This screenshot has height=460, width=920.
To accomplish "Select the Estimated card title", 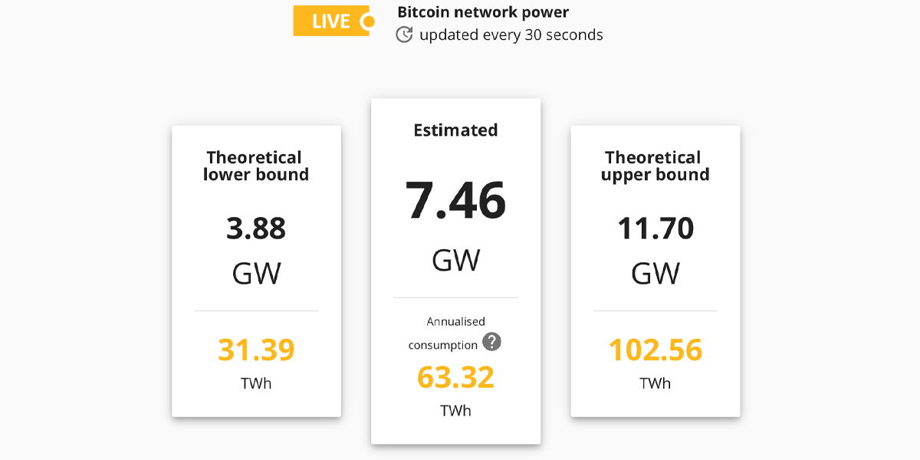I will coord(455,130).
